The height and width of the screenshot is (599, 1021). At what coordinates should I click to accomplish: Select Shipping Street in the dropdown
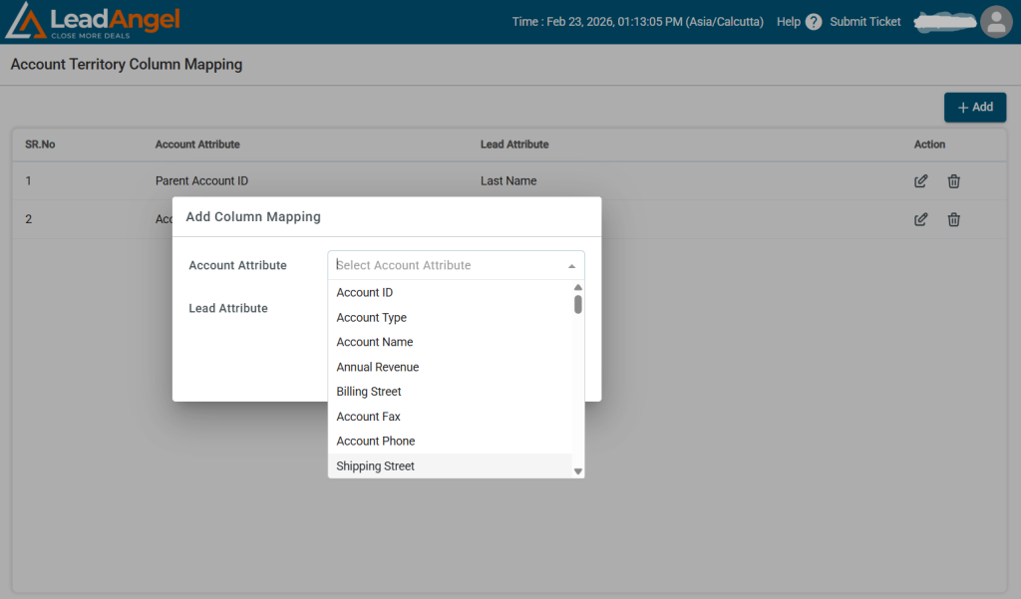coord(375,466)
